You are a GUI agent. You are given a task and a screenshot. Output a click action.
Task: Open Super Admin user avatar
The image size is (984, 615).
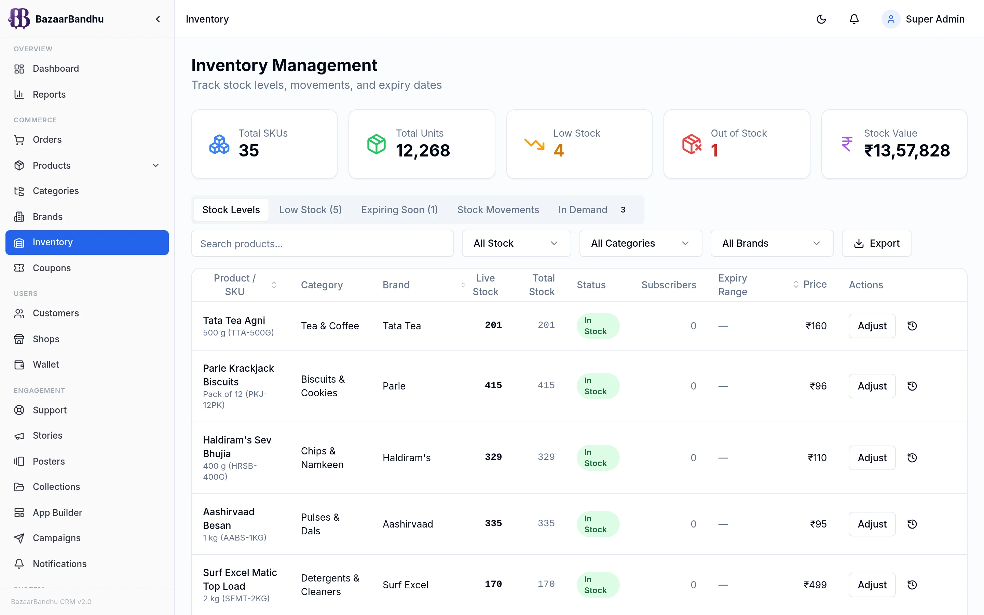[890, 19]
